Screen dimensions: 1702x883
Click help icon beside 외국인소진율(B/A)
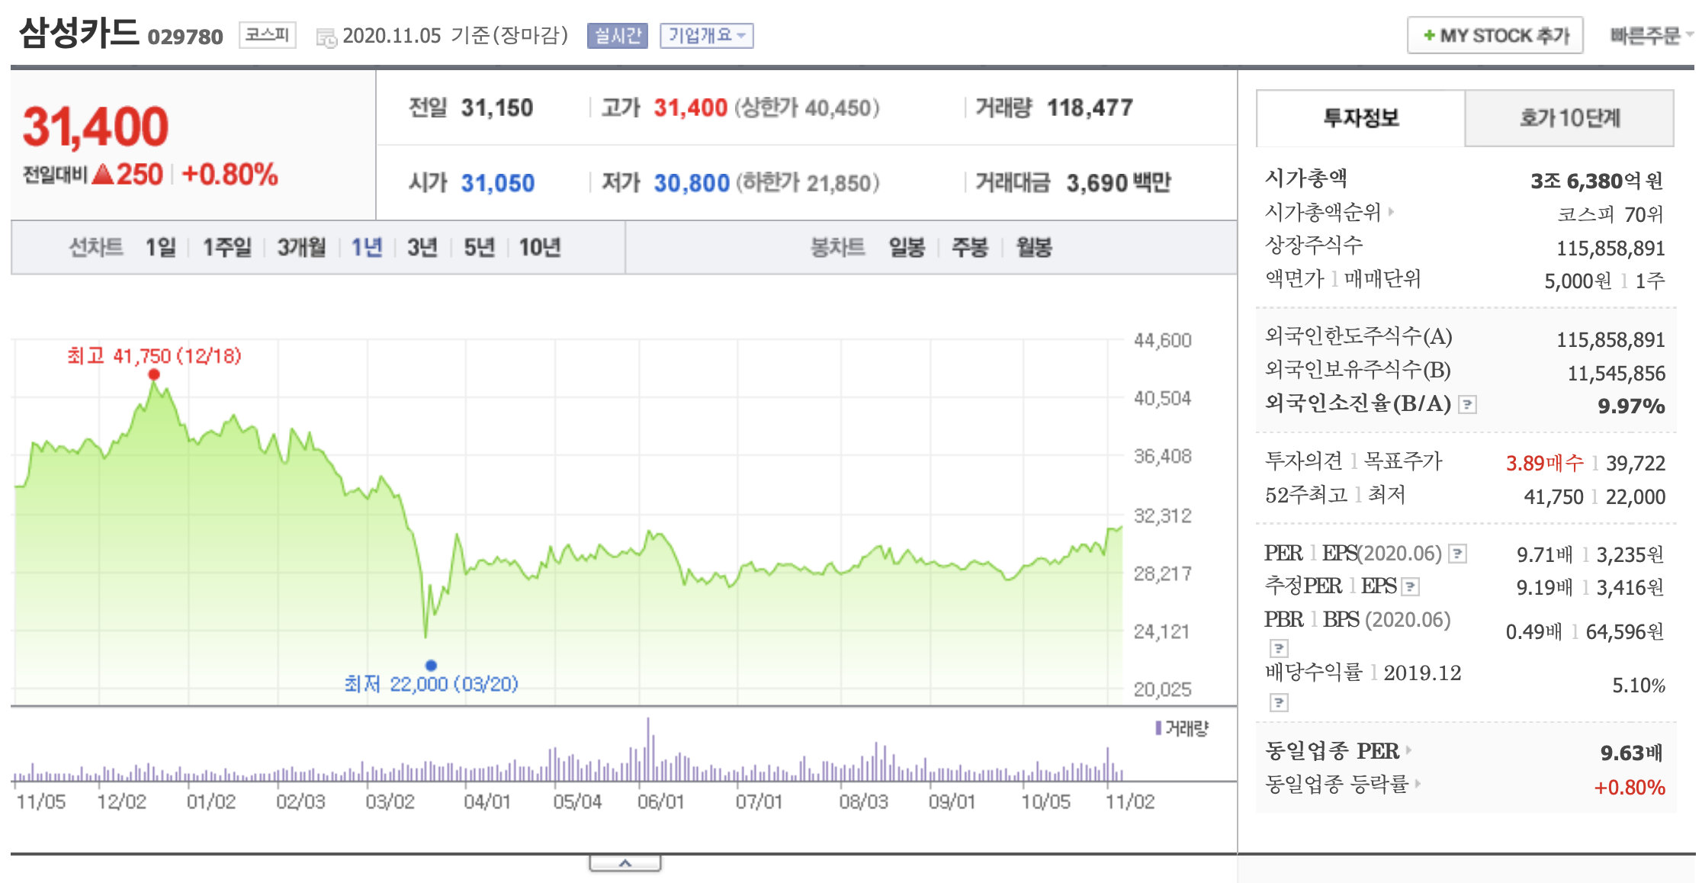pos(1467,405)
